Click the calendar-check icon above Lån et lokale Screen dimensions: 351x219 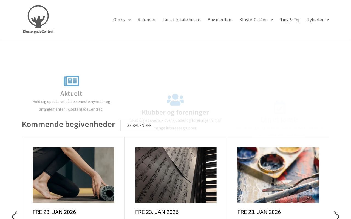coord(280,107)
